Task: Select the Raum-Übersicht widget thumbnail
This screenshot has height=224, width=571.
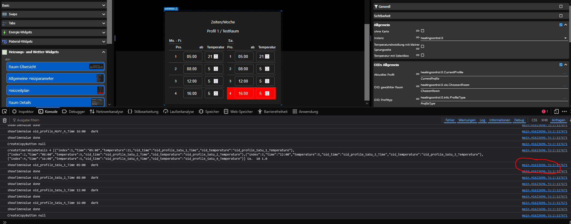Action: (x=96, y=67)
